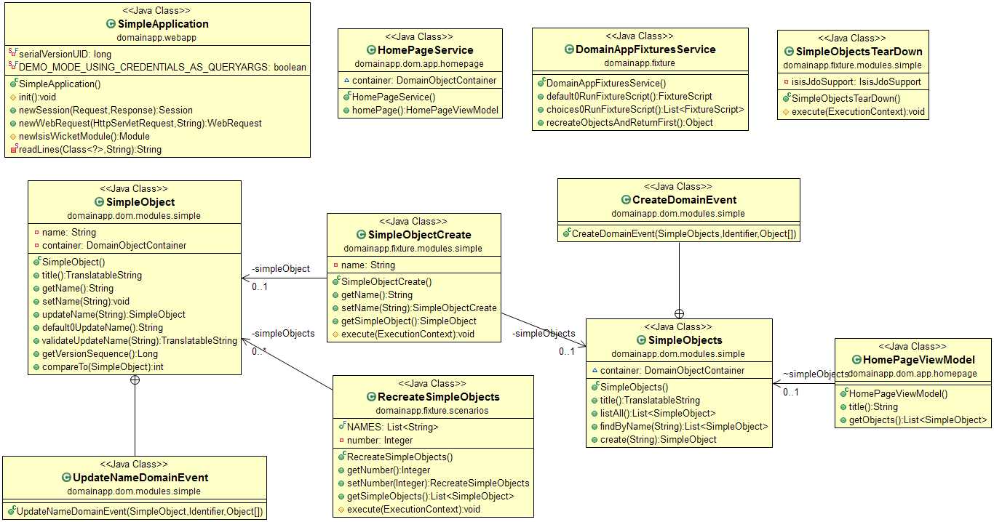Click the validateUpdateName(String) method entry
This screenshot has height=522, width=994.
[139, 340]
